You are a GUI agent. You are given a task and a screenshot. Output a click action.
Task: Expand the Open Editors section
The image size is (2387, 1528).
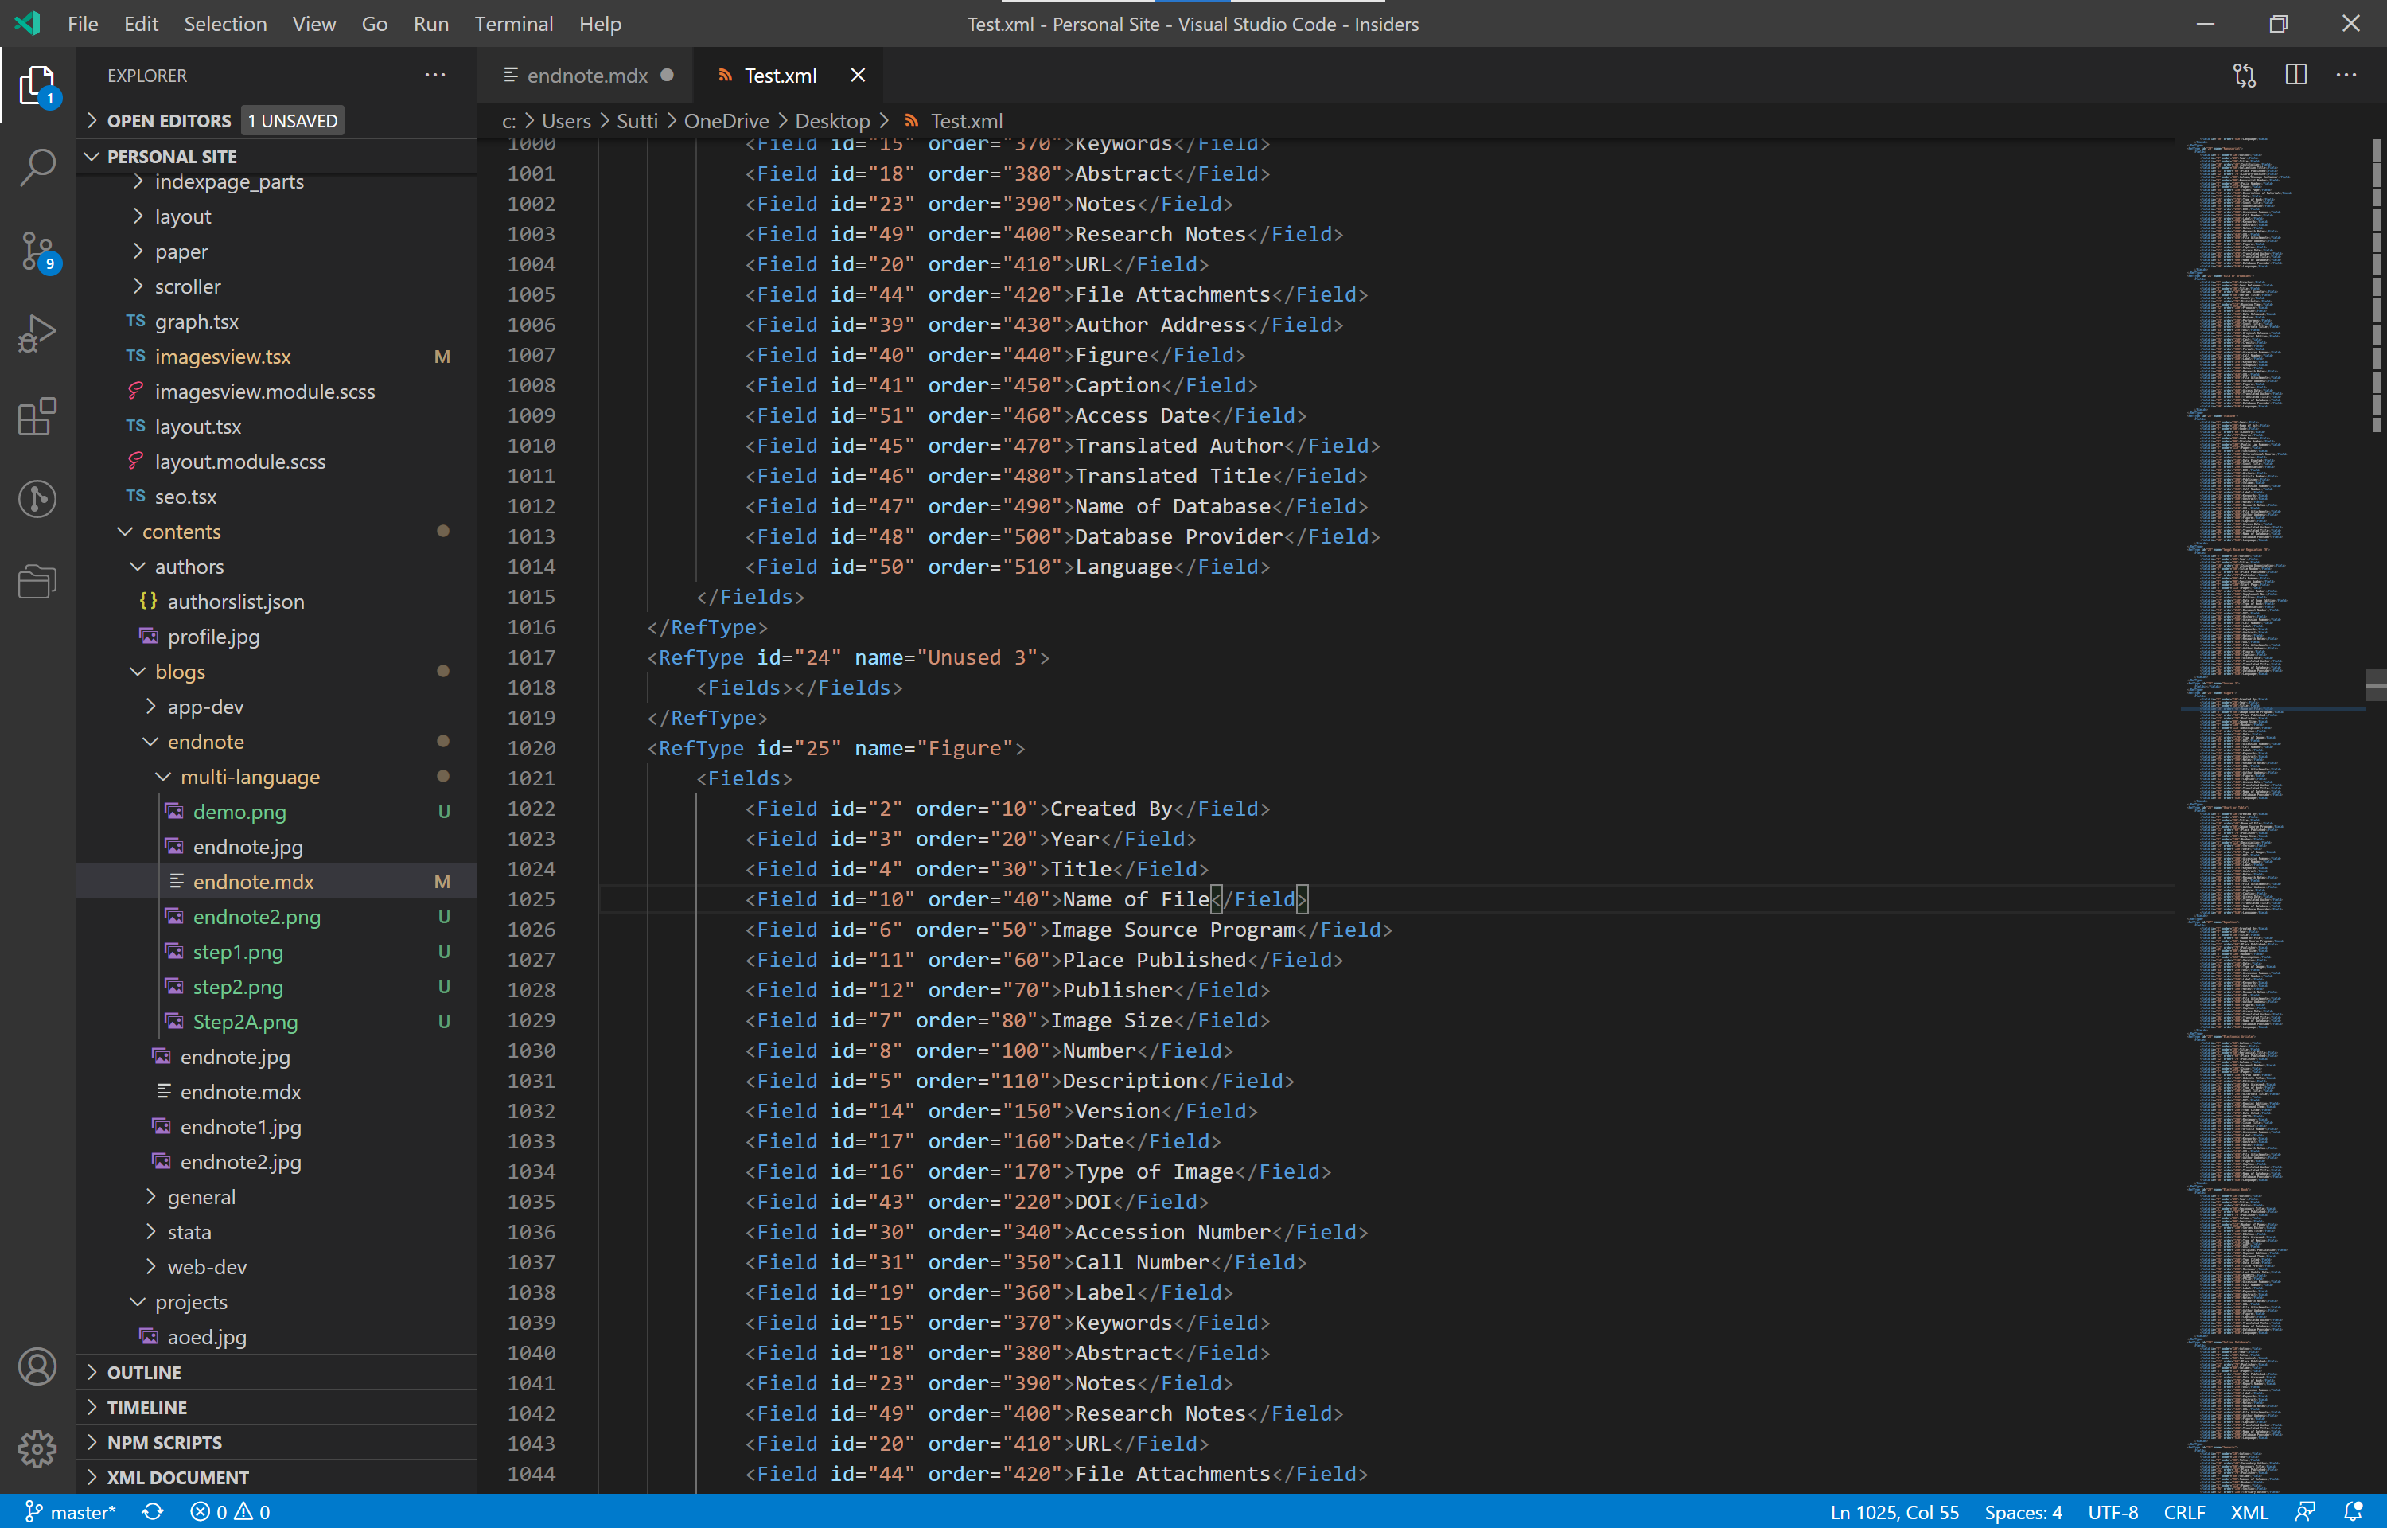point(275,121)
